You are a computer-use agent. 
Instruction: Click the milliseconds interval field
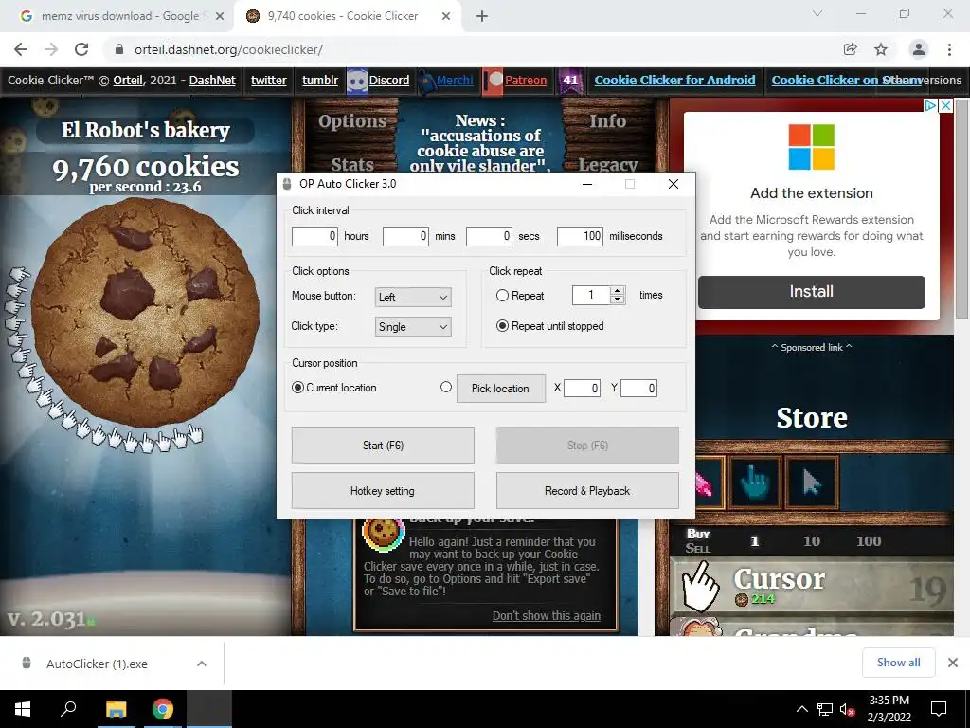[x=580, y=236]
